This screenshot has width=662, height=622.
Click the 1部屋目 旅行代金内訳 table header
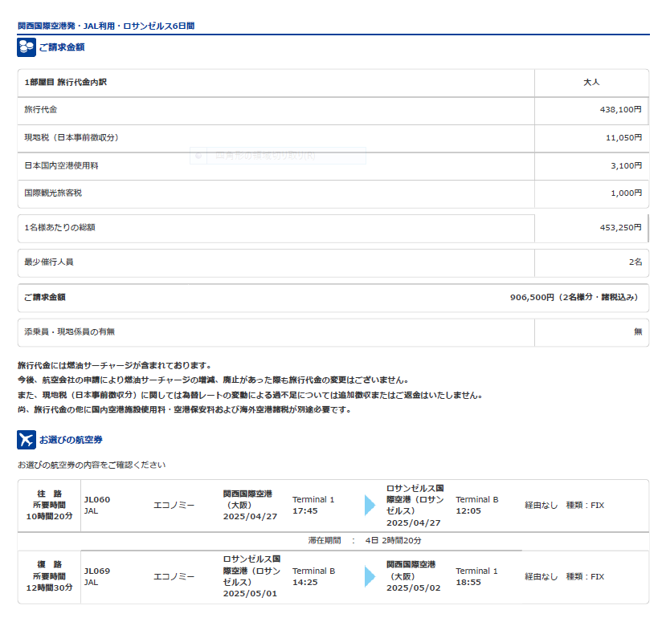[65, 82]
